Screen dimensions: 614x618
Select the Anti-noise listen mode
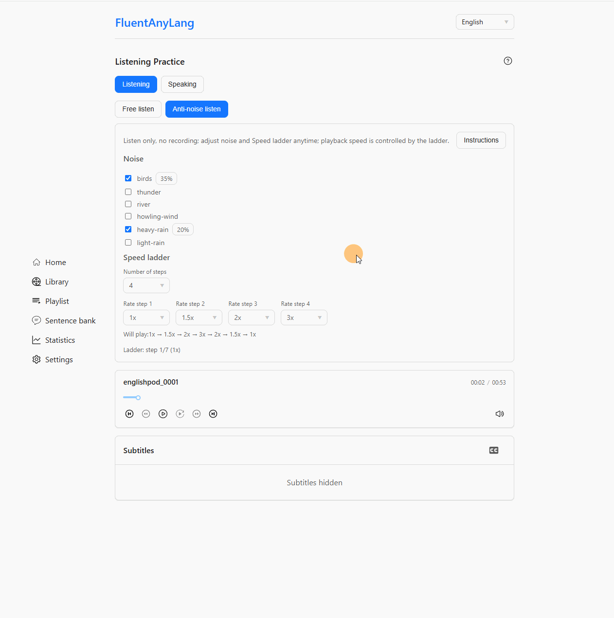[197, 109]
